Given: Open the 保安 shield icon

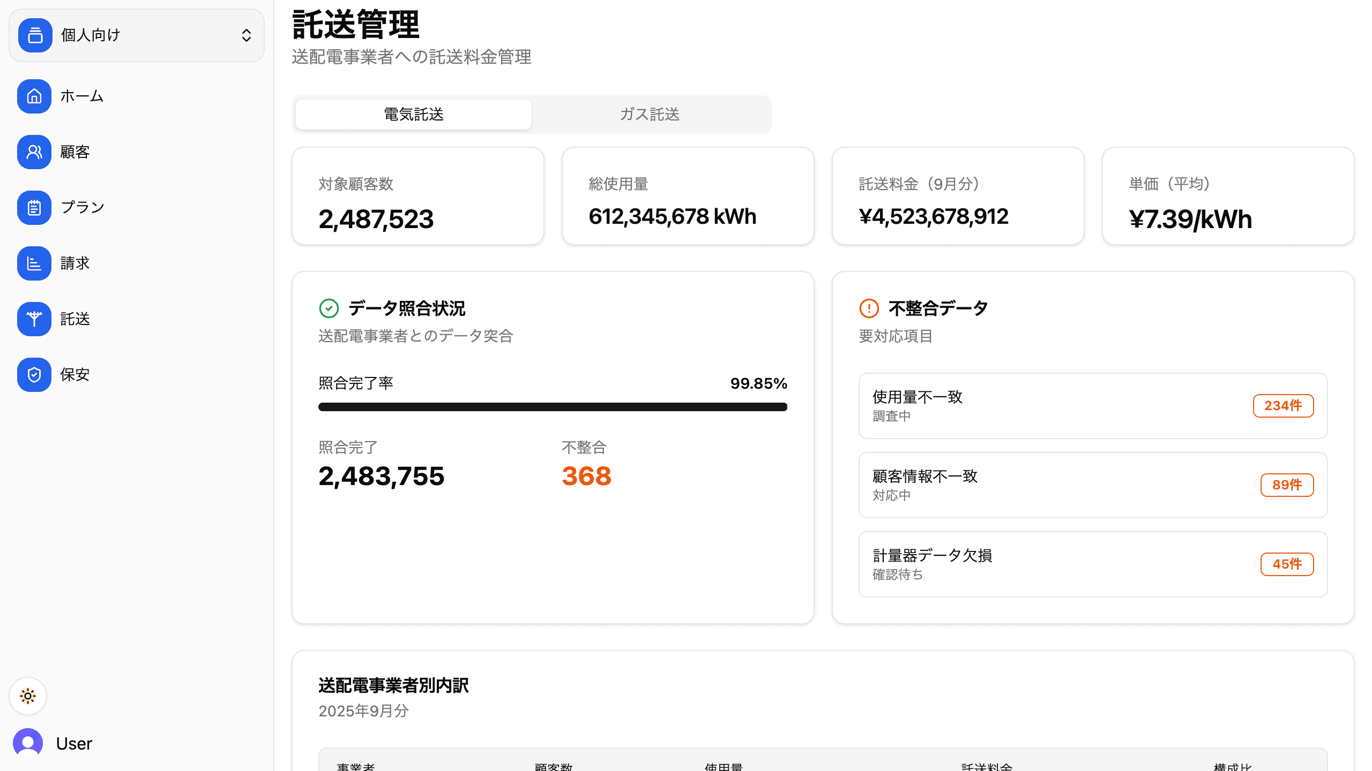Looking at the screenshot, I should 34,375.
